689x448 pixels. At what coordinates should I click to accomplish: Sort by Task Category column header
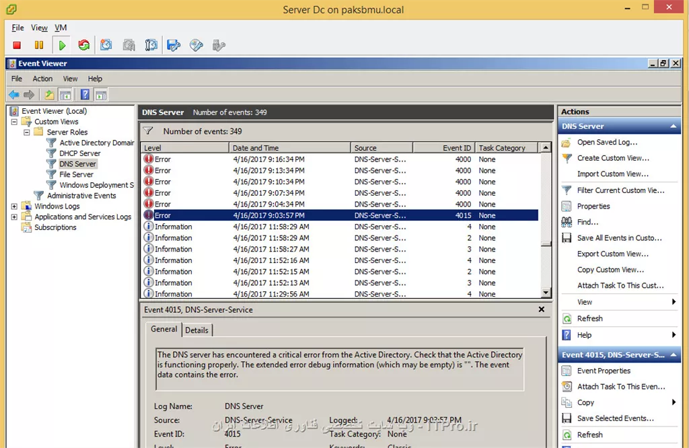point(506,147)
